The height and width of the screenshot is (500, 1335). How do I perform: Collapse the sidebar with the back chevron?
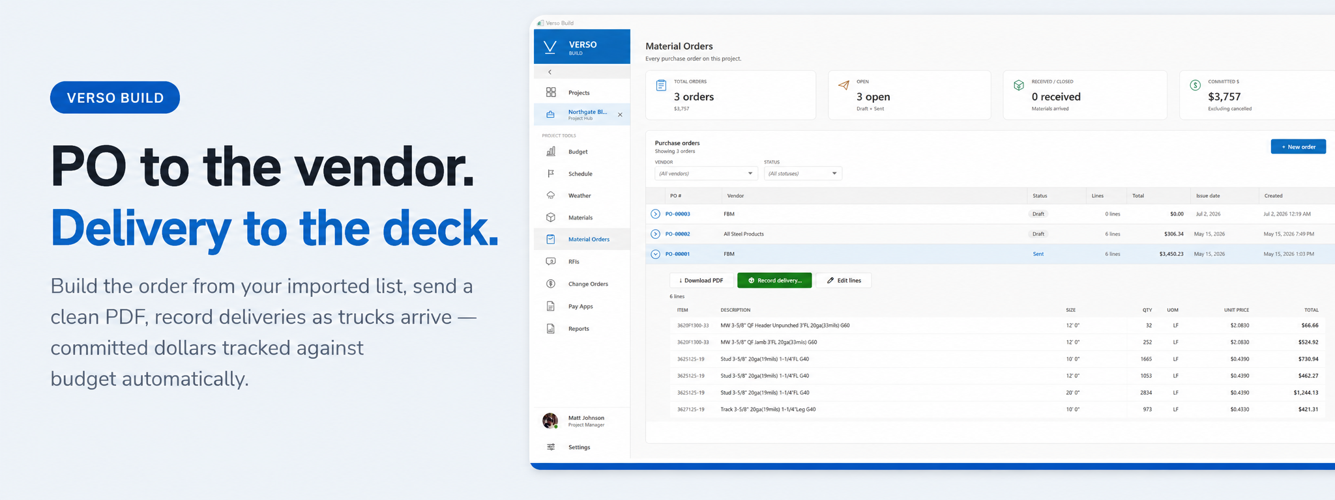[x=550, y=72]
